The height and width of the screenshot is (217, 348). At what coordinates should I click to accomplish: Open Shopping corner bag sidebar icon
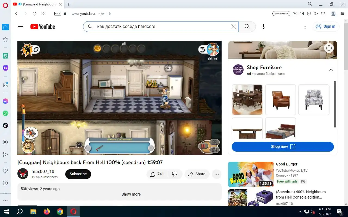tap(5, 85)
